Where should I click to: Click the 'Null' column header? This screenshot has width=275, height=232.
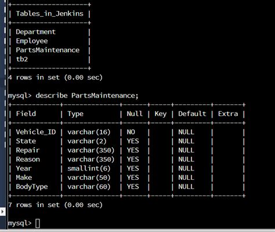click(135, 114)
